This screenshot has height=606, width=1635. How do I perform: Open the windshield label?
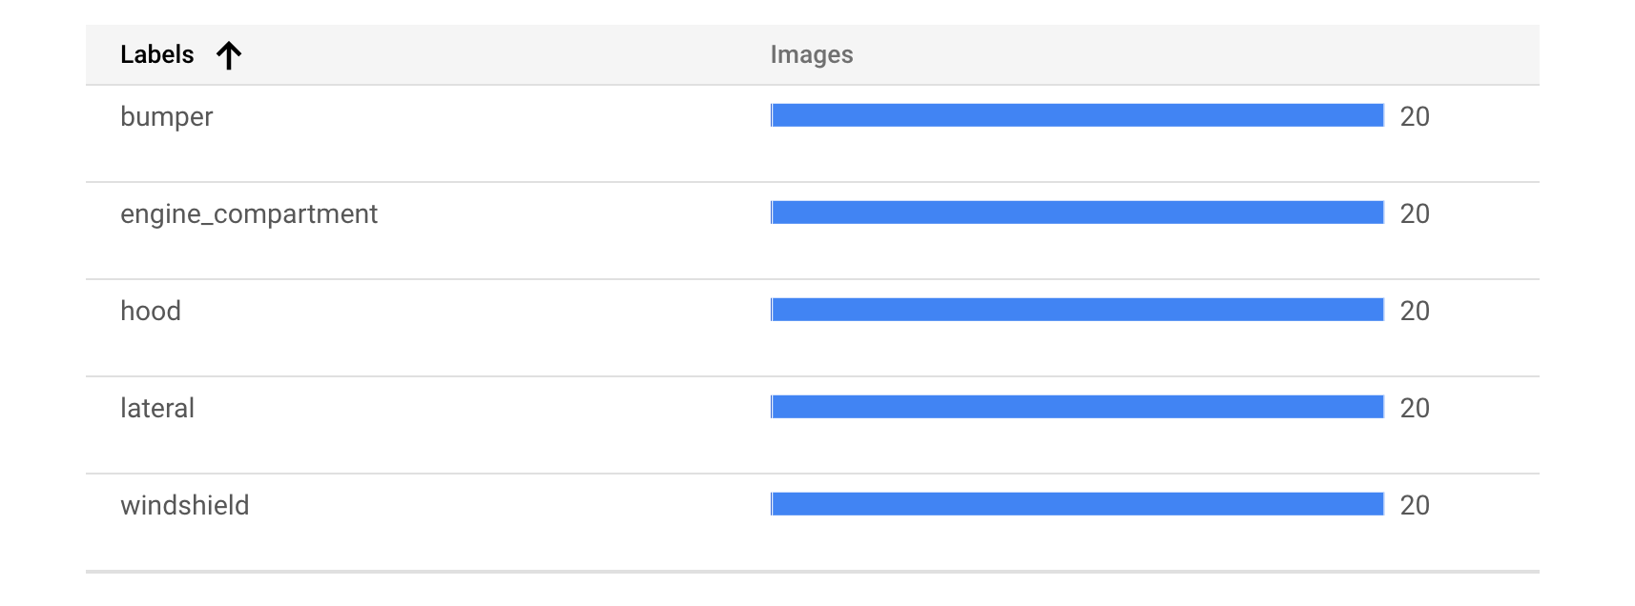click(x=185, y=506)
